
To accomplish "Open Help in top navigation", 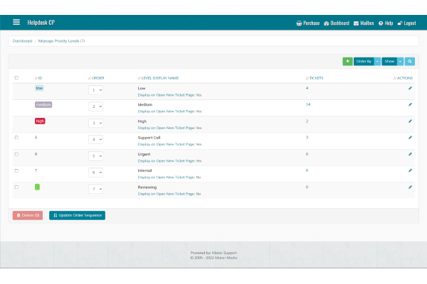I will pos(386,23).
